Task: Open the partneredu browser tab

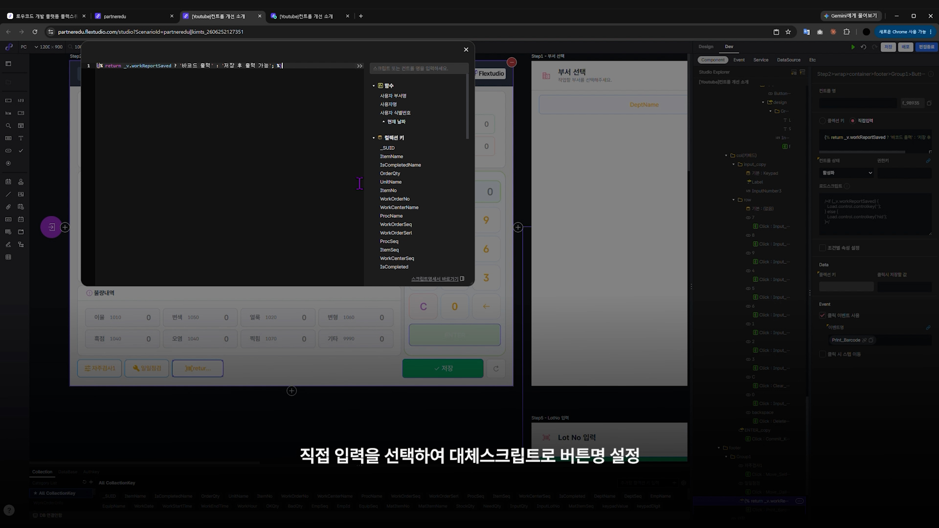Action: pyautogui.click(x=134, y=16)
